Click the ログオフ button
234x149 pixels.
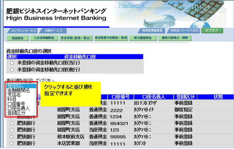212,30
